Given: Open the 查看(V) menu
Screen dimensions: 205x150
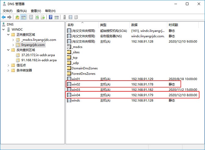Looking at the screenshot, I should click(x=36, y=11).
